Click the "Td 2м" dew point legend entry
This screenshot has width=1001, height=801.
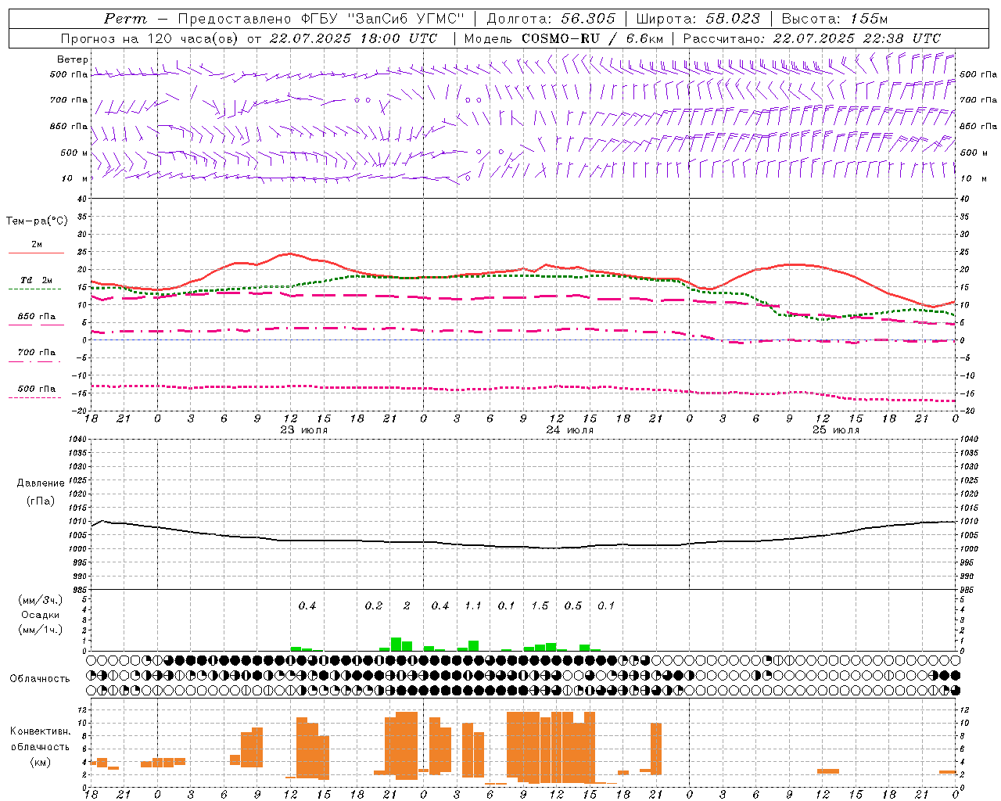[36, 280]
